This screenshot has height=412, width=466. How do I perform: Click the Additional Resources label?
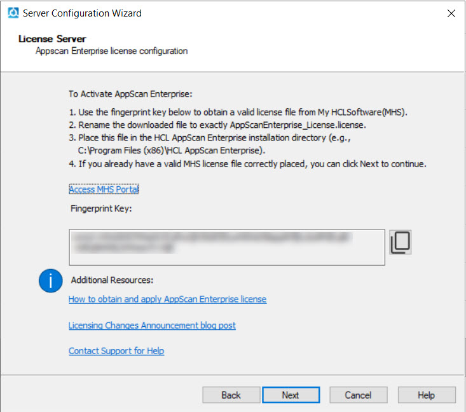point(113,280)
